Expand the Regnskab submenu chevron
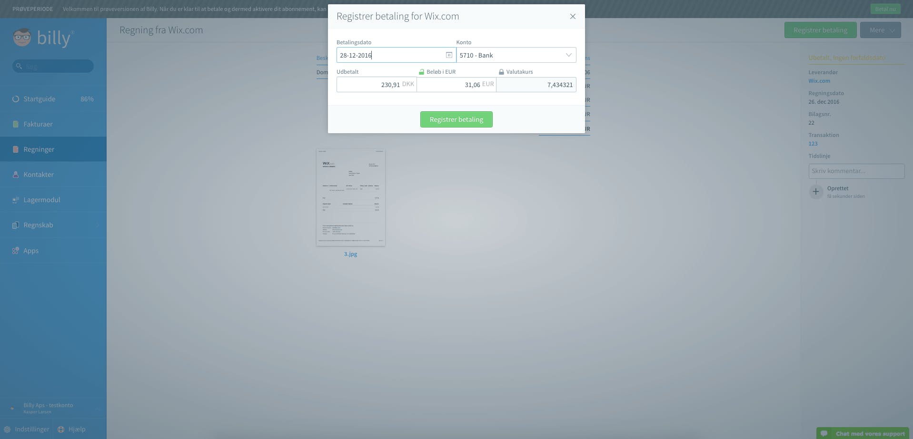 (98, 225)
